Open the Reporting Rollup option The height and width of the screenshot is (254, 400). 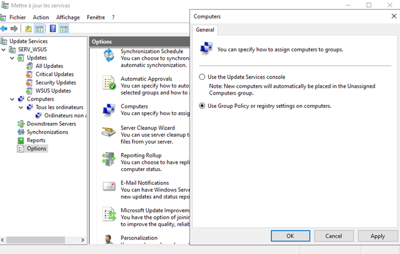tap(141, 156)
